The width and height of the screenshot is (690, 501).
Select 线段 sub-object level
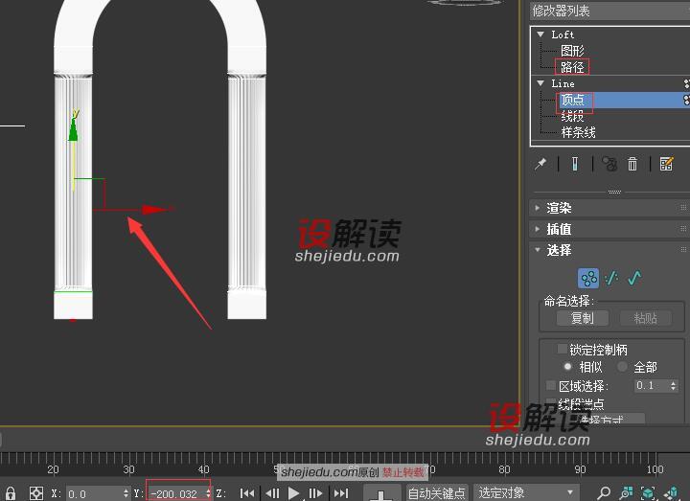click(572, 116)
